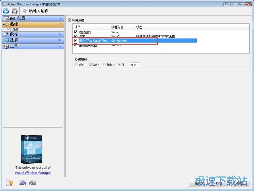254x191 pixels.
Task: Expand the 工具 section chevron
Action: click(x=60, y=46)
